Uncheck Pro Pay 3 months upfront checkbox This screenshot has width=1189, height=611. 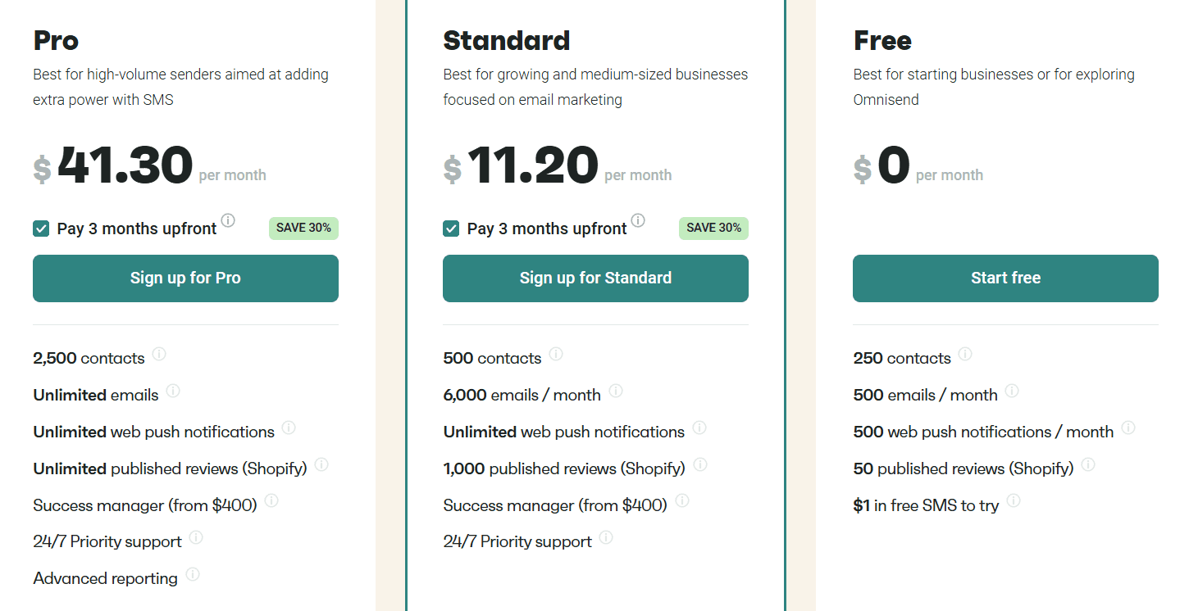click(41, 229)
